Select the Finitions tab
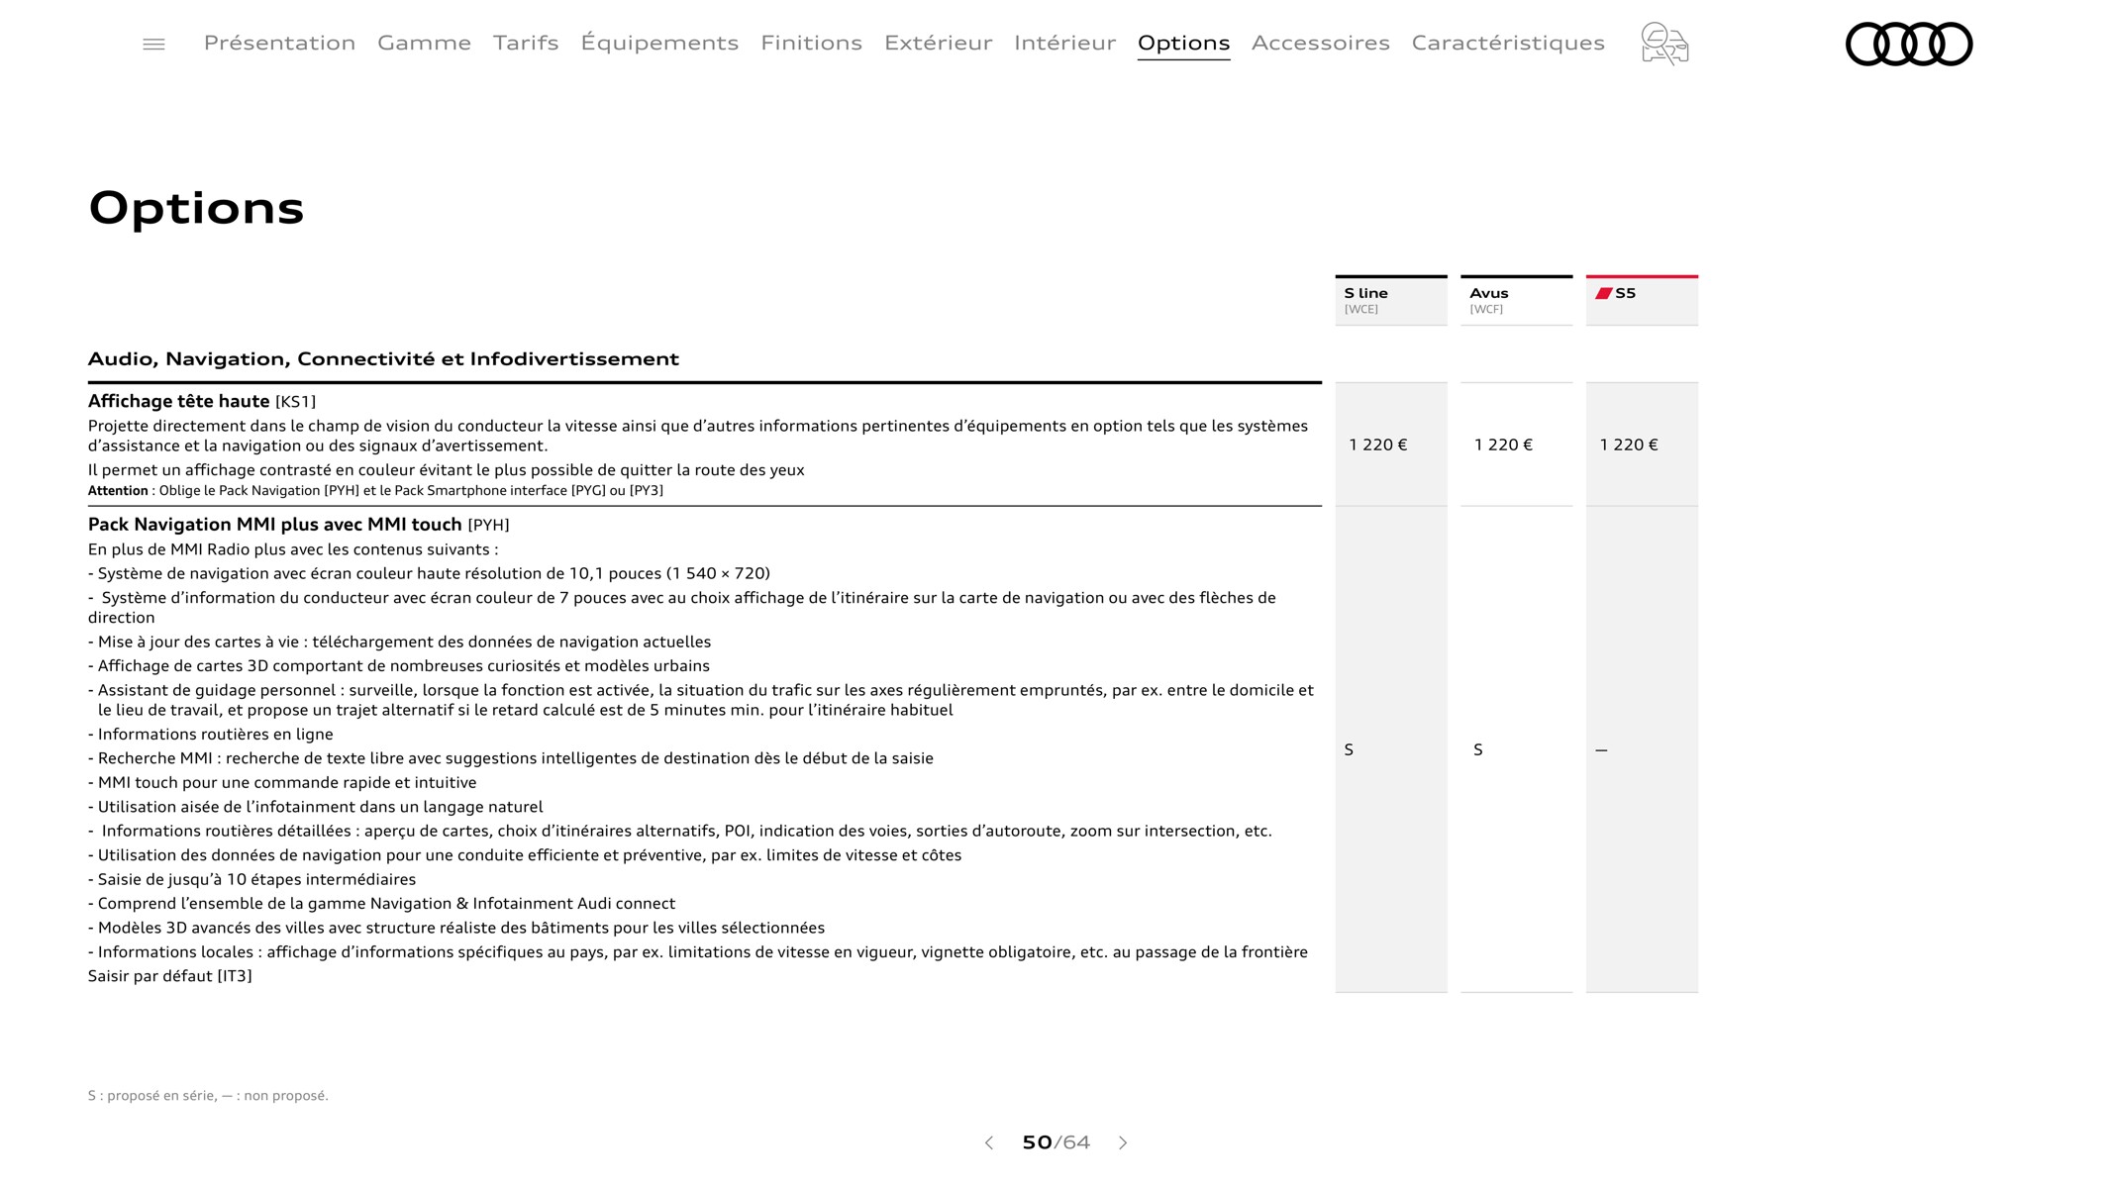2112x1188 pixels. coord(811,43)
